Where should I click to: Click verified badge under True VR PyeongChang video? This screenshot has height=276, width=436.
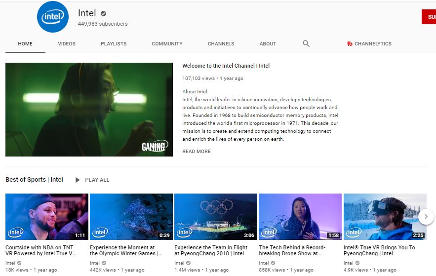[357, 263]
